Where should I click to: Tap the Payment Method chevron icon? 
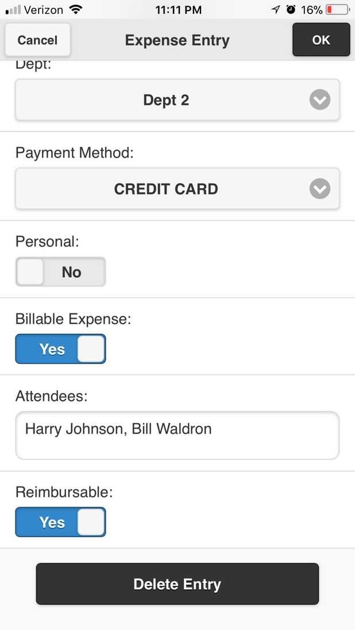319,188
